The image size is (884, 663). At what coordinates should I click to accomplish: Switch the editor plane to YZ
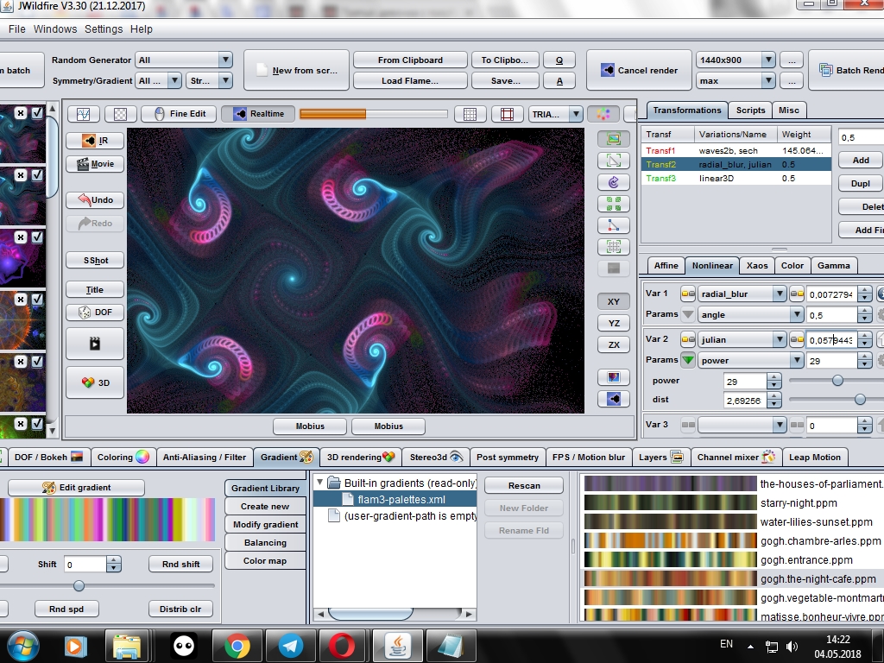click(x=614, y=323)
